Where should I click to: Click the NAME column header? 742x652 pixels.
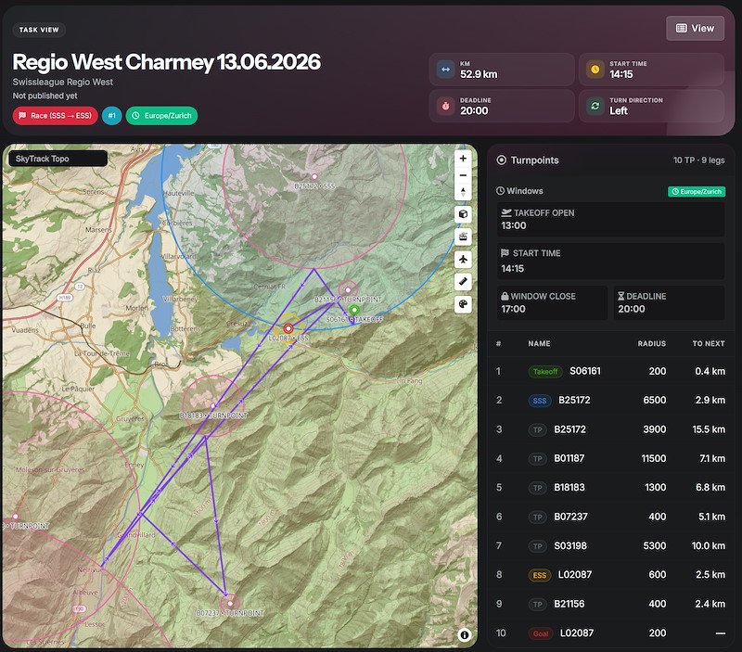539,343
